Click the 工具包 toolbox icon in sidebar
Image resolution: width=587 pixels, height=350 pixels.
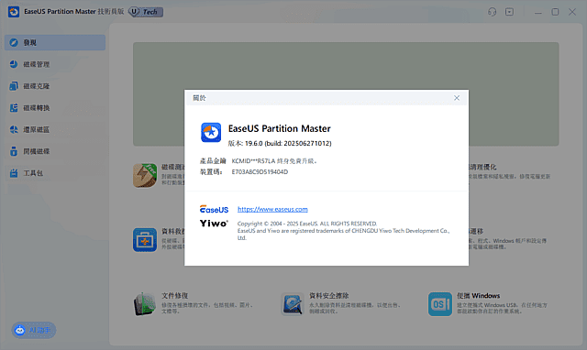point(14,173)
